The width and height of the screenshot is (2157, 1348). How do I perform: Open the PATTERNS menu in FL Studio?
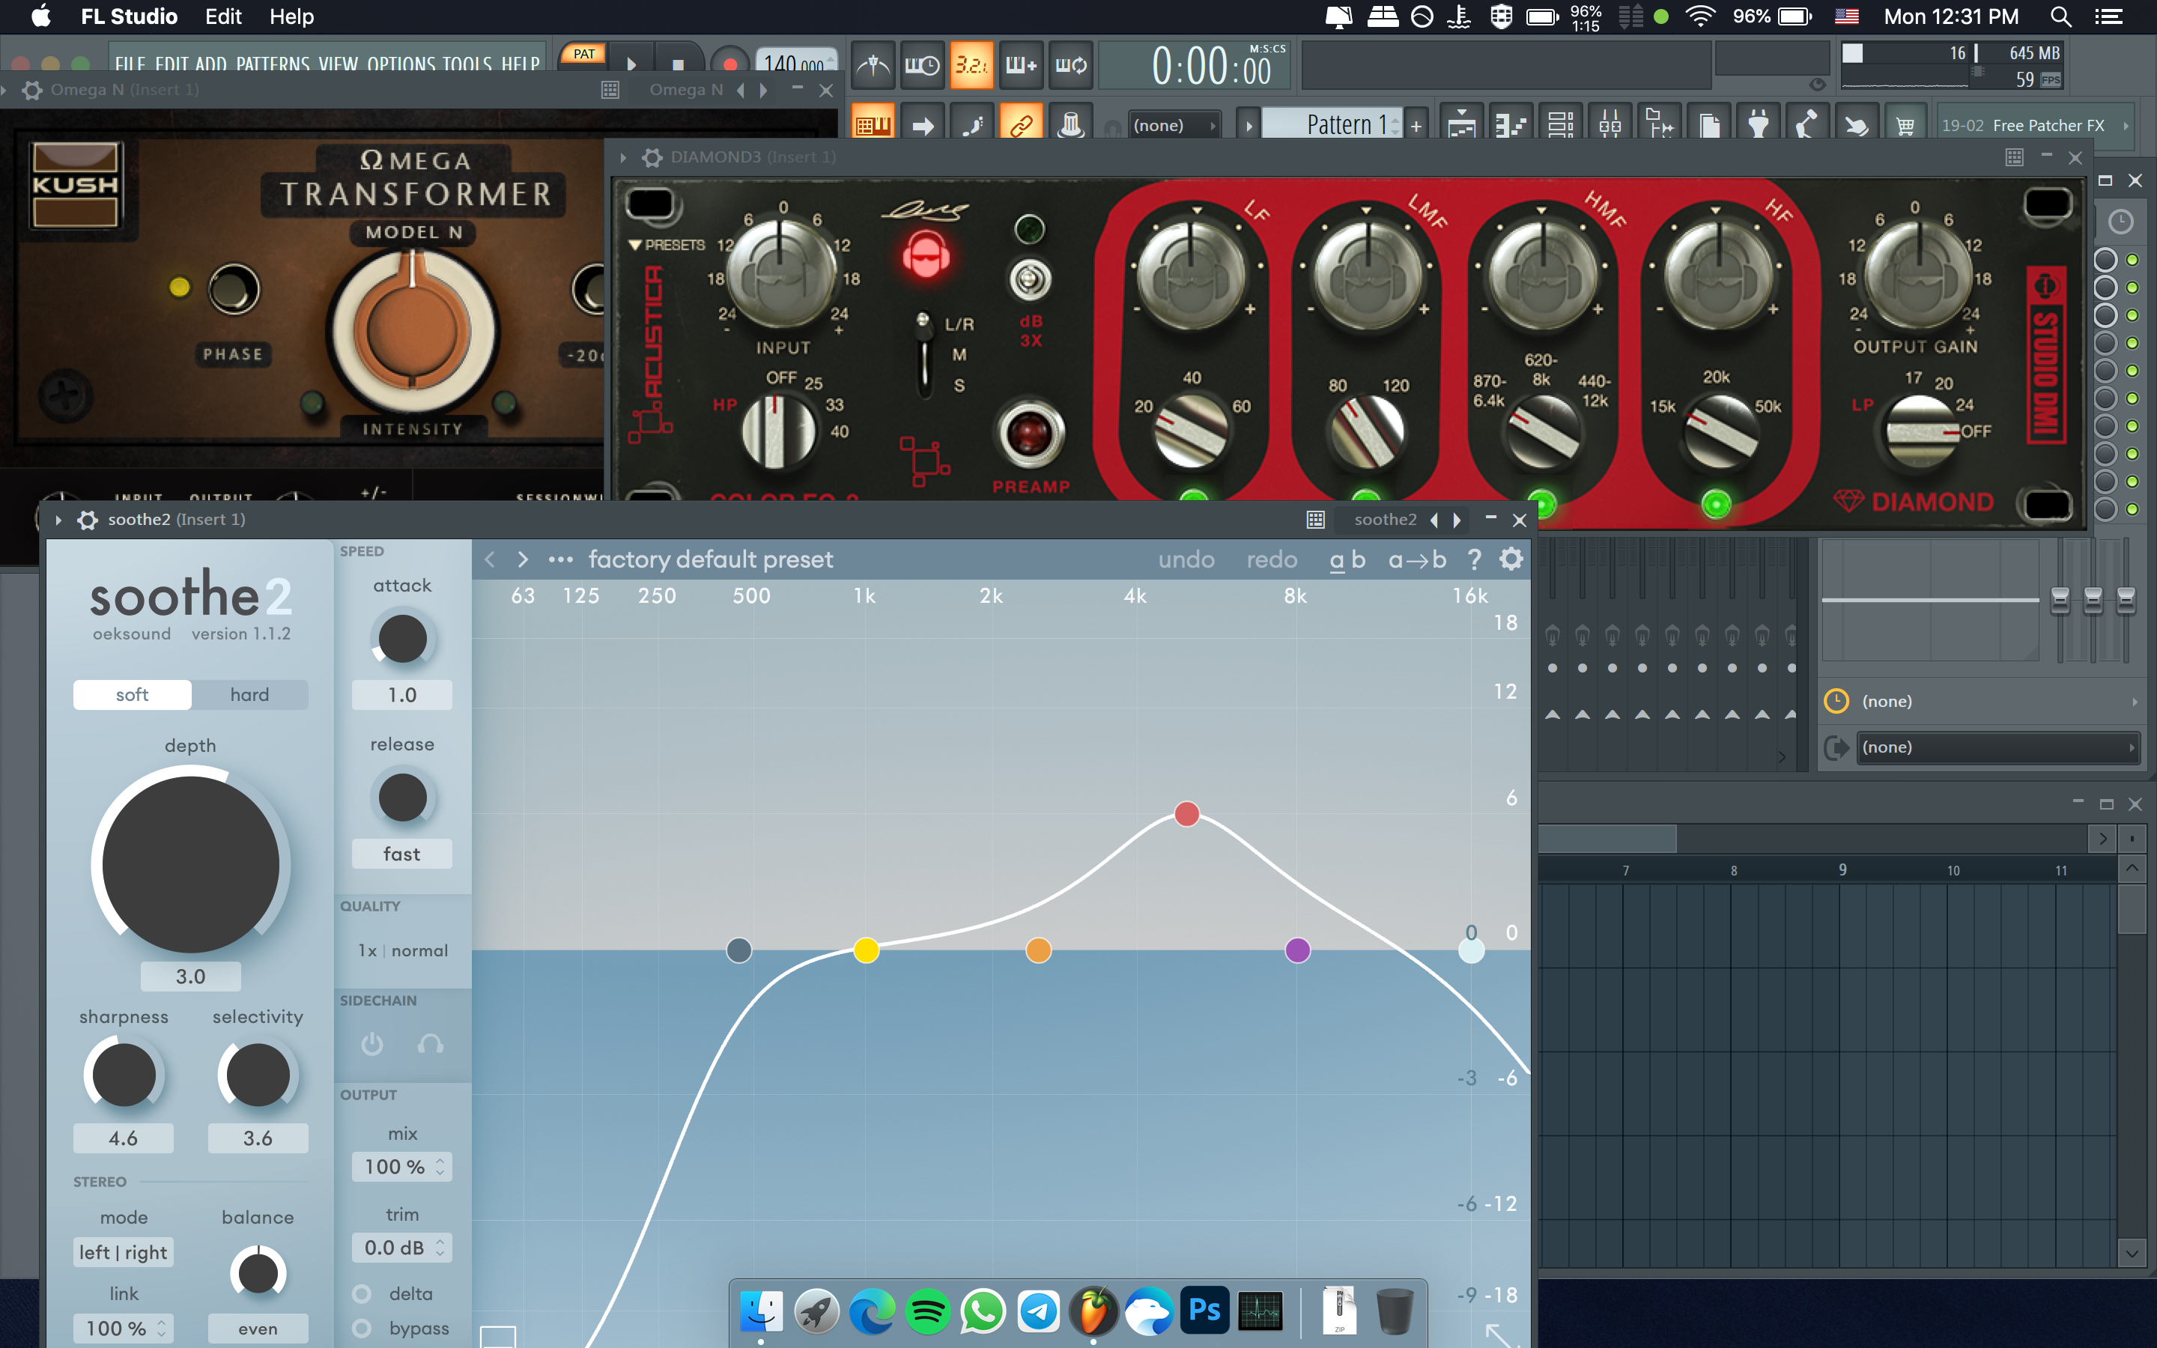coord(273,64)
